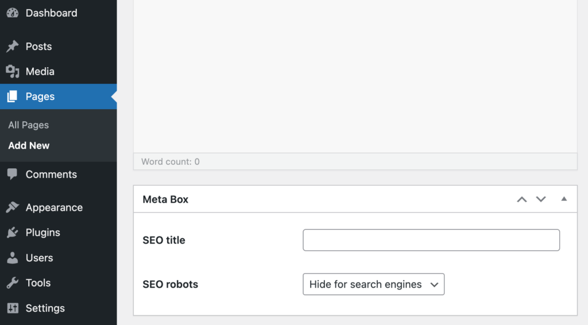Go to All Pages submenu link
Screen dimensions: 588x325
(x=28, y=125)
